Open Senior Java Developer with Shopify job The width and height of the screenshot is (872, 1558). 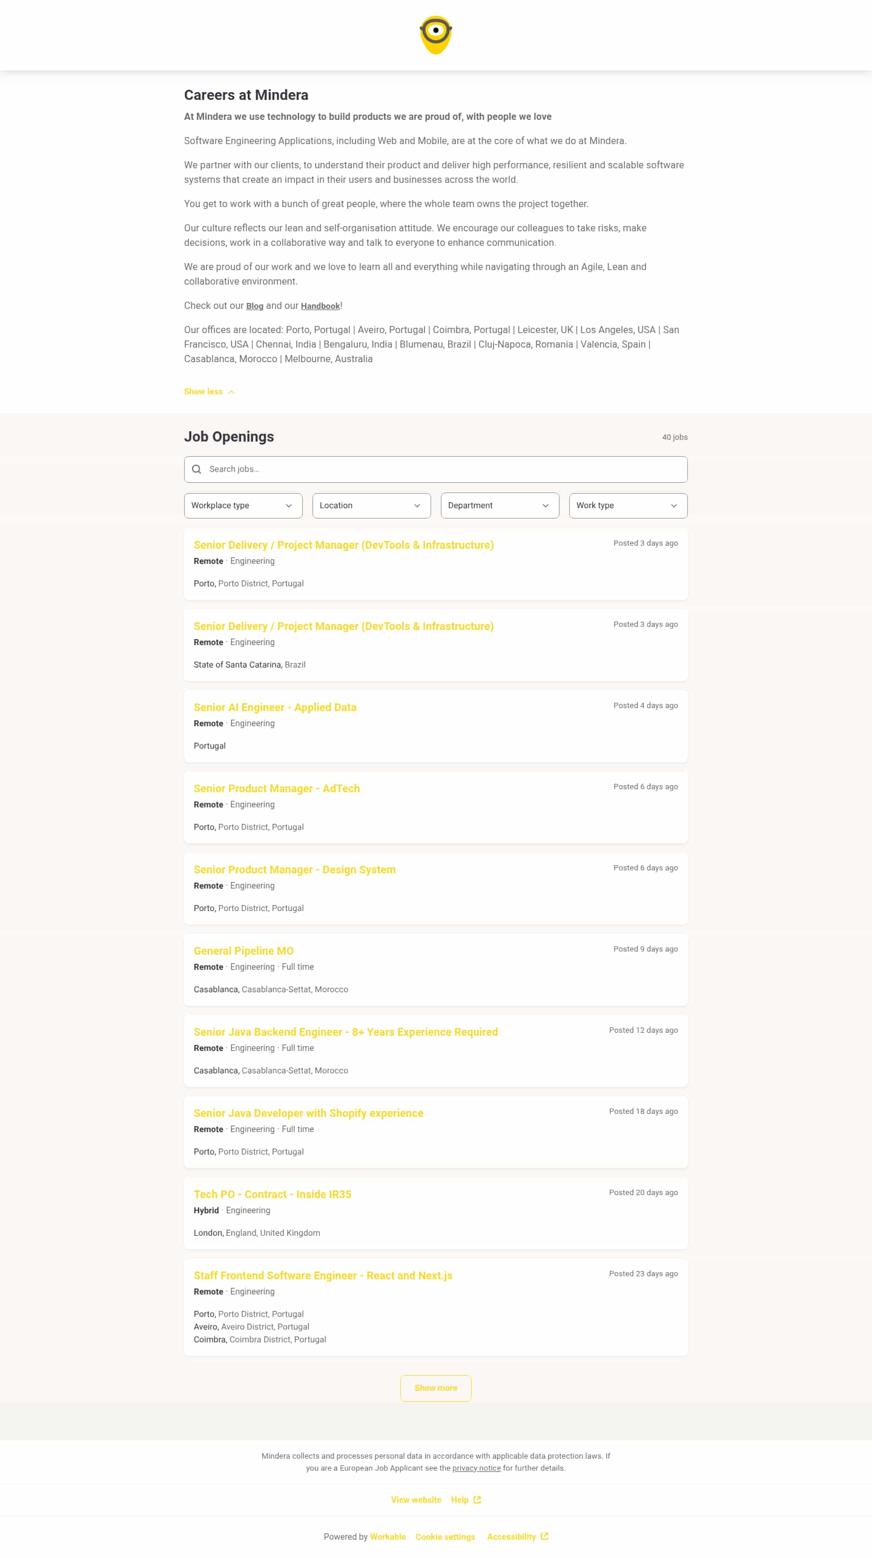click(x=308, y=1113)
